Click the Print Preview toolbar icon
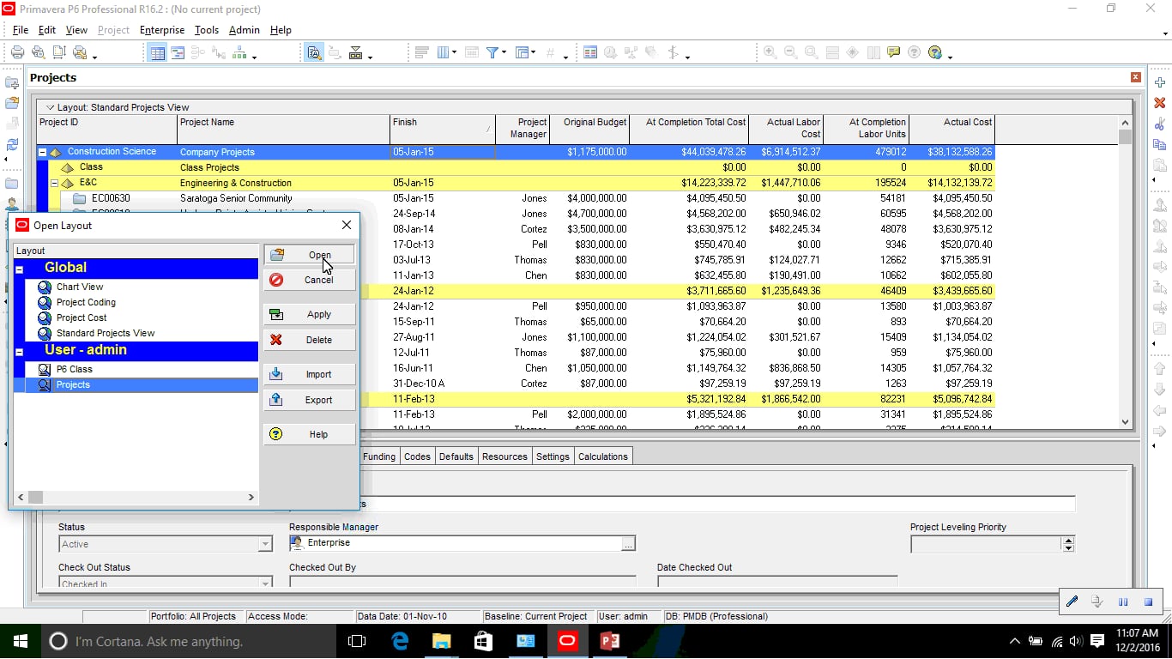The height and width of the screenshot is (659, 1172). pos(38,52)
